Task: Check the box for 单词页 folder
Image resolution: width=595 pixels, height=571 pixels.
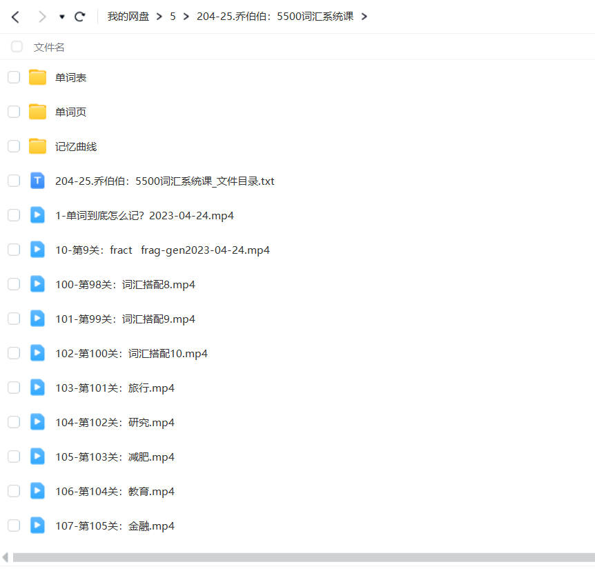Action: click(14, 112)
